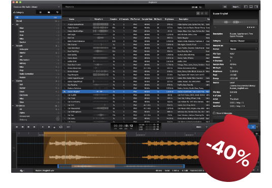
Task: Click the reverse play transport button
Action: click(43, 127)
